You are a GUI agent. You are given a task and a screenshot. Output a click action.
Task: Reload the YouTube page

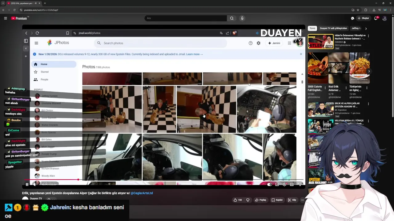(14, 10)
